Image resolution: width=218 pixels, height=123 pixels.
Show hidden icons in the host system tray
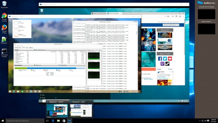click(x=200, y=121)
